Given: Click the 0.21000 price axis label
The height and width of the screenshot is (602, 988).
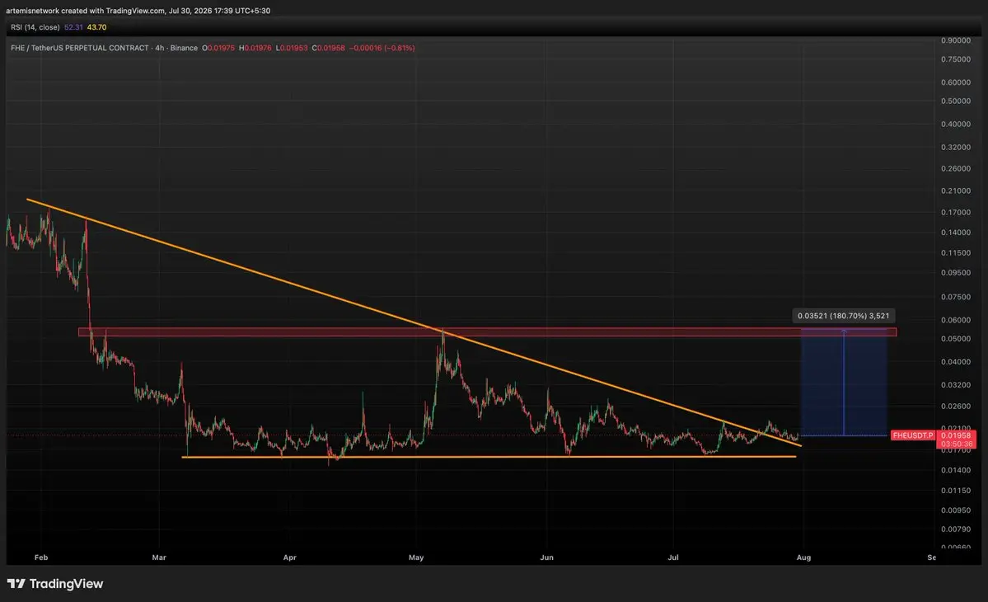Looking at the screenshot, I should point(956,190).
